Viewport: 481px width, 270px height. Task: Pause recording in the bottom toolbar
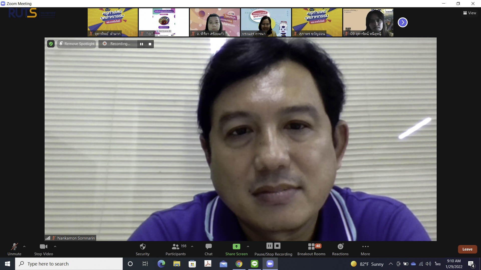pyautogui.click(x=269, y=246)
